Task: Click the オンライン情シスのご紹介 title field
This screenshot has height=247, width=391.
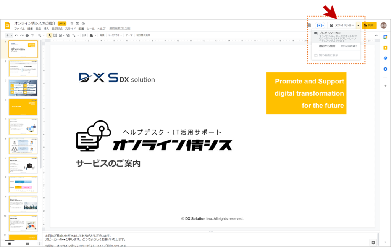Action: tap(35, 23)
